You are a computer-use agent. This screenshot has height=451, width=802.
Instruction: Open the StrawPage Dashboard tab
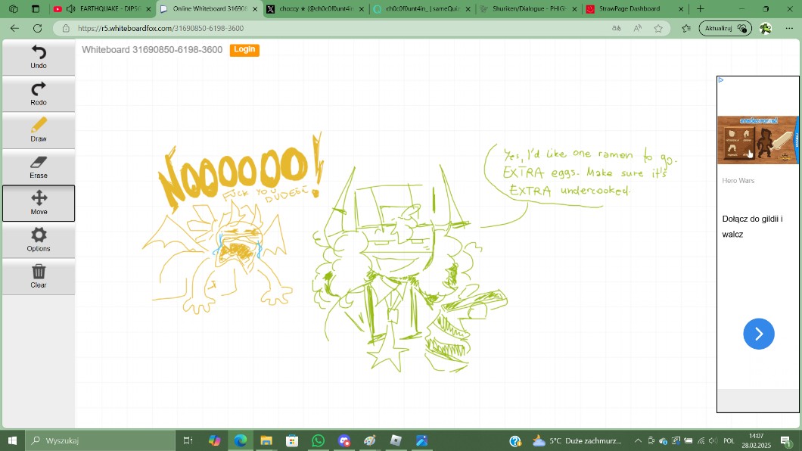pyautogui.click(x=628, y=9)
